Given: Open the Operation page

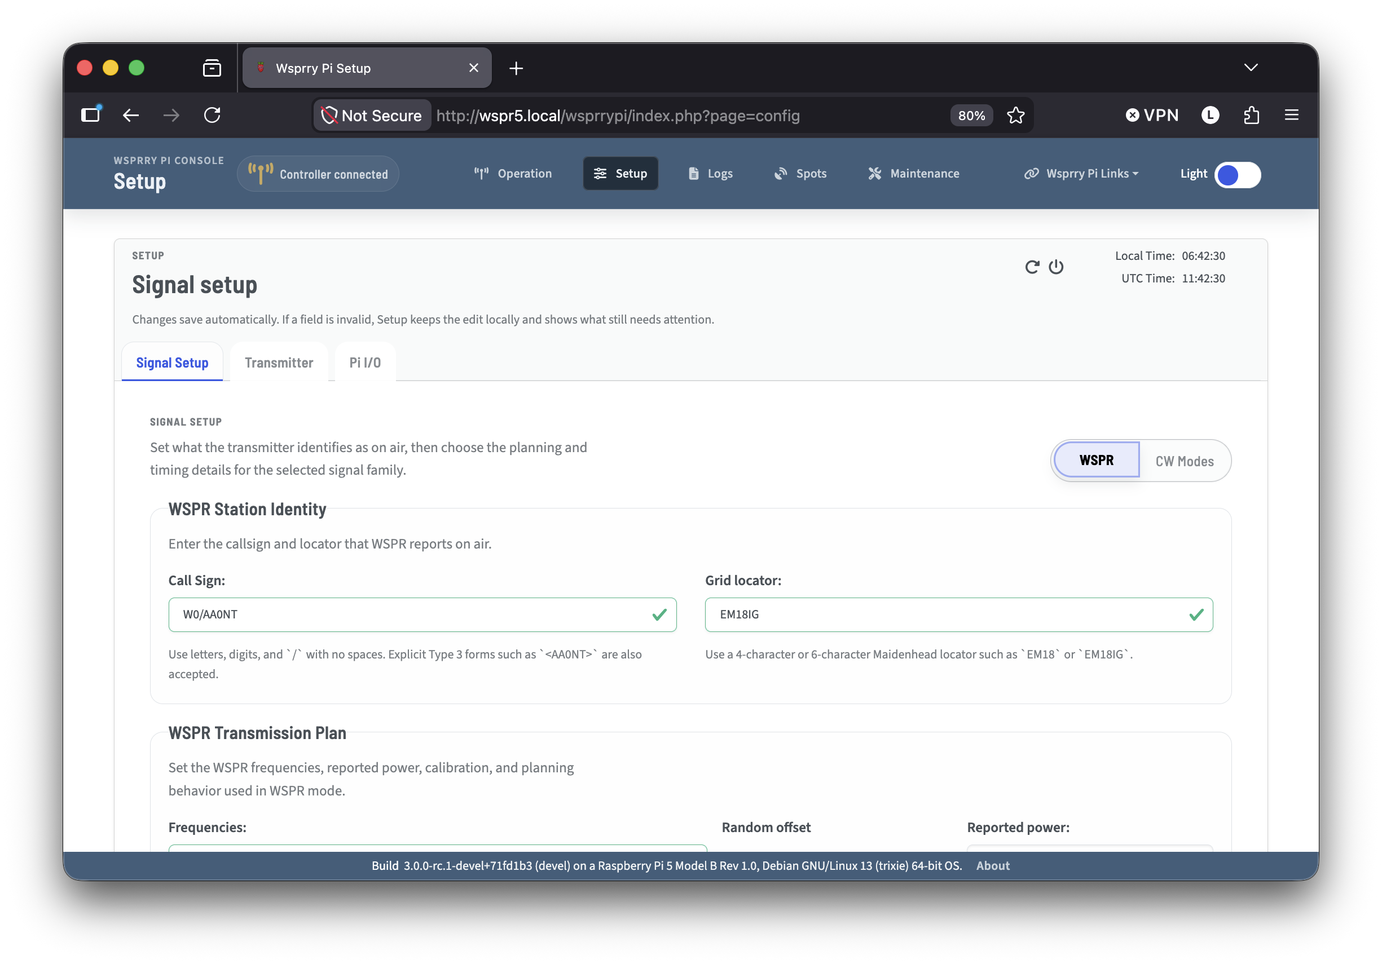Looking at the screenshot, I should pos(512,174).
